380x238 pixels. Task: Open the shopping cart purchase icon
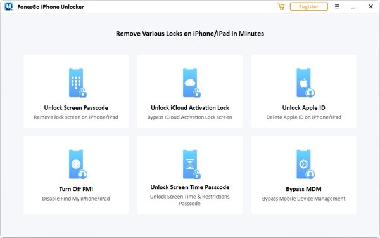pos(281,6)
